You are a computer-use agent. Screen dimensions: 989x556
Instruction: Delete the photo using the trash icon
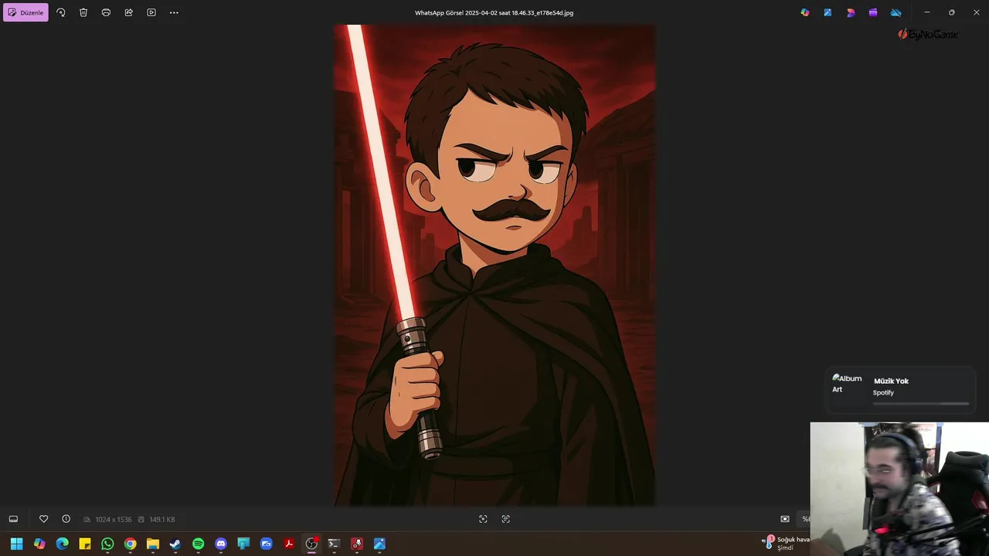pyautogui.click(x=83, y=12)
